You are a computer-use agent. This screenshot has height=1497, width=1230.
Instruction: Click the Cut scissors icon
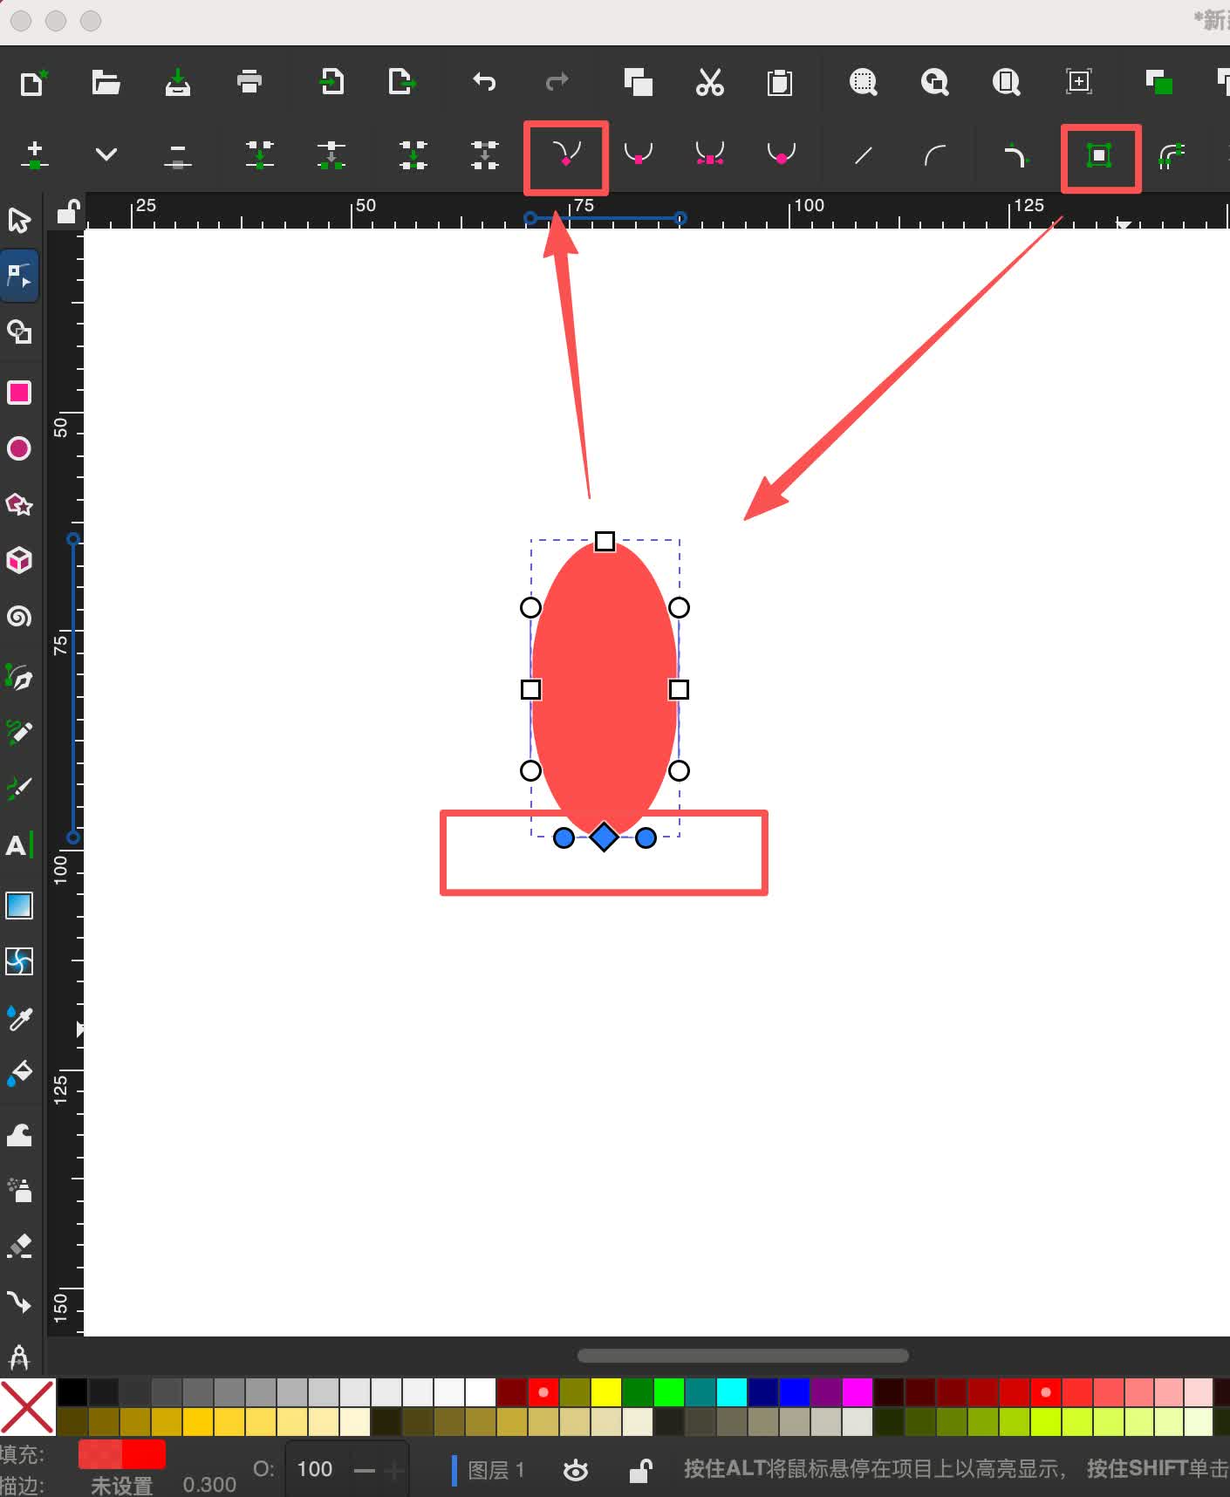pos(709,83)
